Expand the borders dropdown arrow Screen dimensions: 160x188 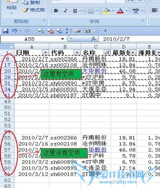click(97, 11)
